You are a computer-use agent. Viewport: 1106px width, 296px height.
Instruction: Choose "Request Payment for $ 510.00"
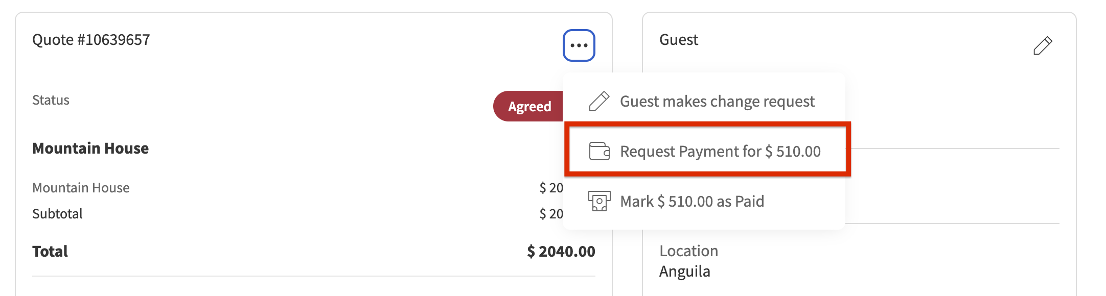click(720, 151)
